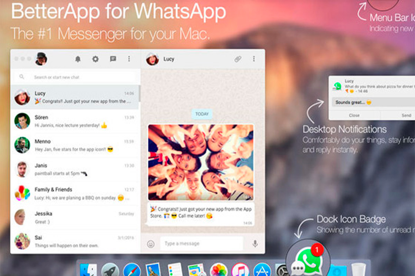
Task: Open the Jessika conversation
Action: point(74,217)
